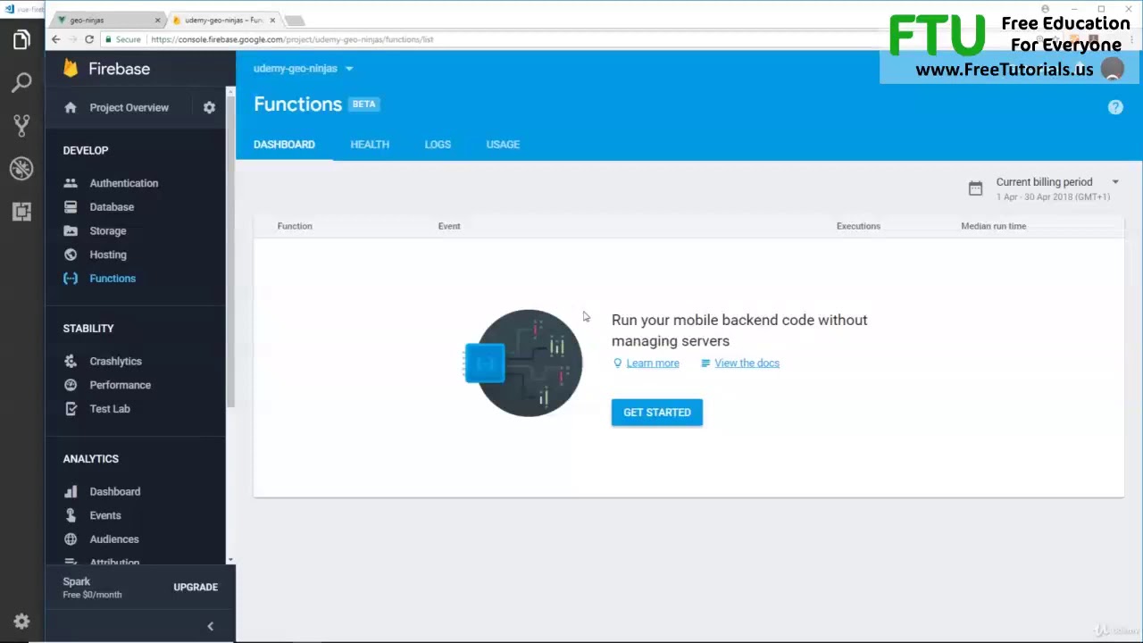Click the Spark Free $0/month plan label
1143x643 pixels.
click(92, 588)
